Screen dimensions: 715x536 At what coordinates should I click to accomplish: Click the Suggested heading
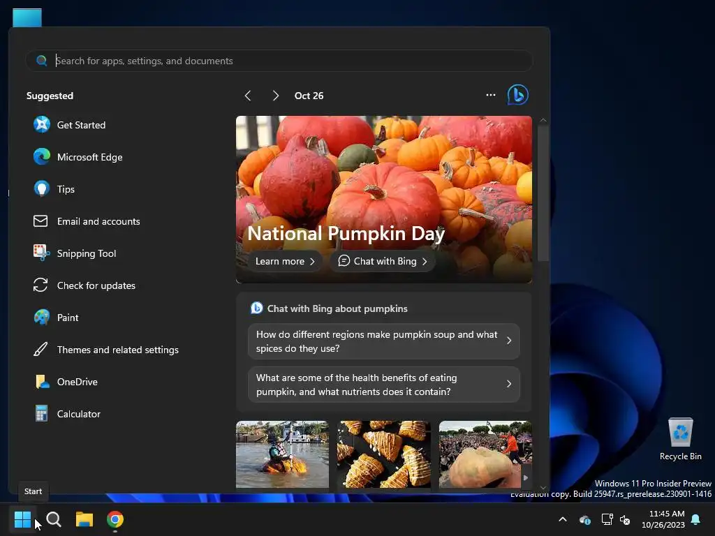(50, 96)
